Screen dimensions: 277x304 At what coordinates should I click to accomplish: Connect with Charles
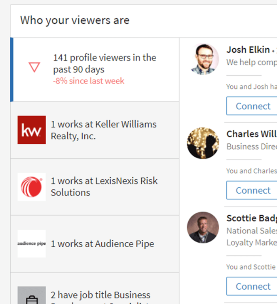pos(252,190)
